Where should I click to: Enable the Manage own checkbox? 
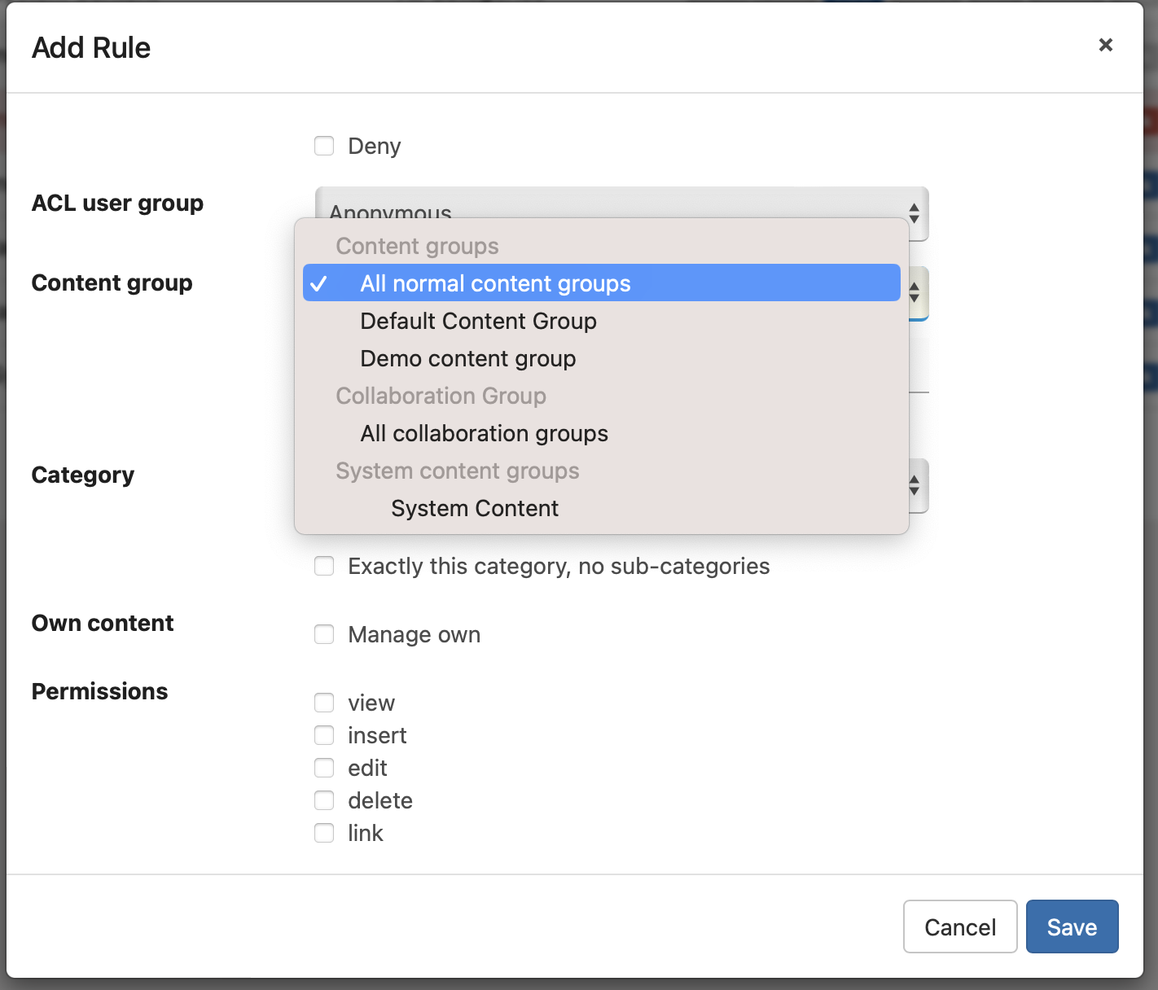(324, 634)
